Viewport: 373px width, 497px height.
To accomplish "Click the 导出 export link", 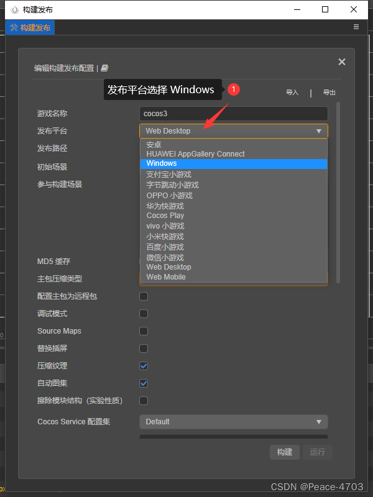I will [329, 92].
